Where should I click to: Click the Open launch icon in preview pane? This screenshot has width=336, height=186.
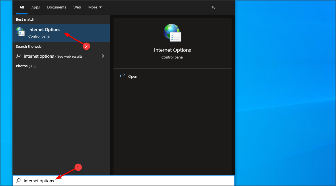pyautogui.click(x=123, y=76)
